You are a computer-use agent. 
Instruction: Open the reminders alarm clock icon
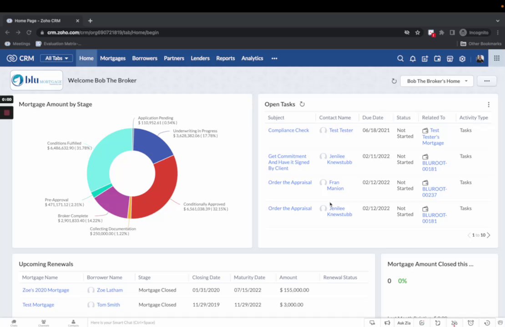pos(470,322)
